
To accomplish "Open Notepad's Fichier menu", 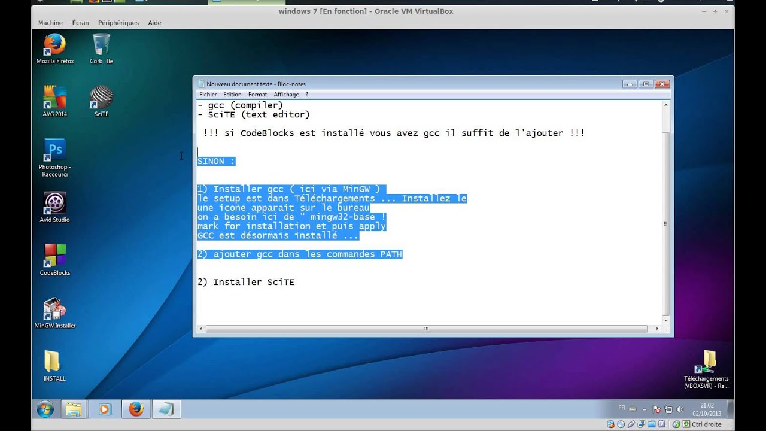I will [208, 95].
